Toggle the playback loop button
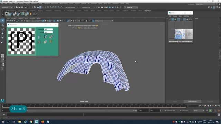This screenshot has width=221, height=124. [x=207, y=111]
